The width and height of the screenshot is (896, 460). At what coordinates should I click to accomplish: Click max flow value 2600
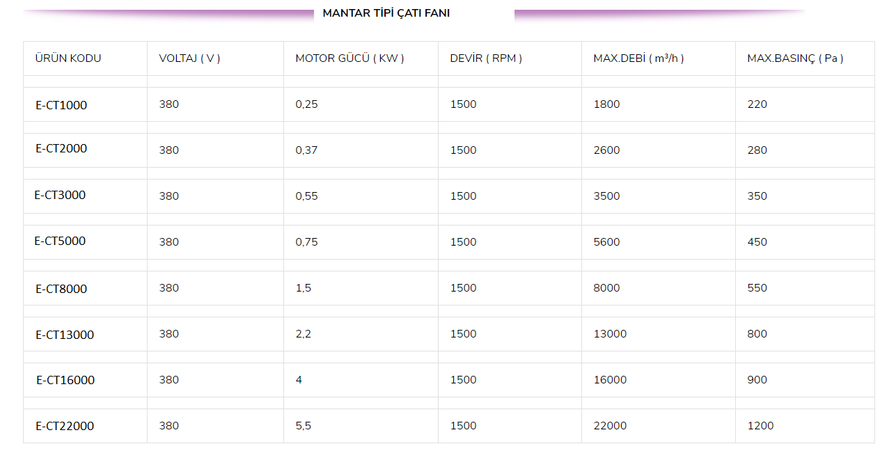[606, 150]
